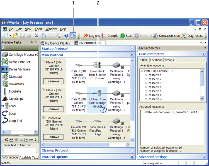Click the OTHER task category icon
The image size is (209, 166).
coord(31,140)
